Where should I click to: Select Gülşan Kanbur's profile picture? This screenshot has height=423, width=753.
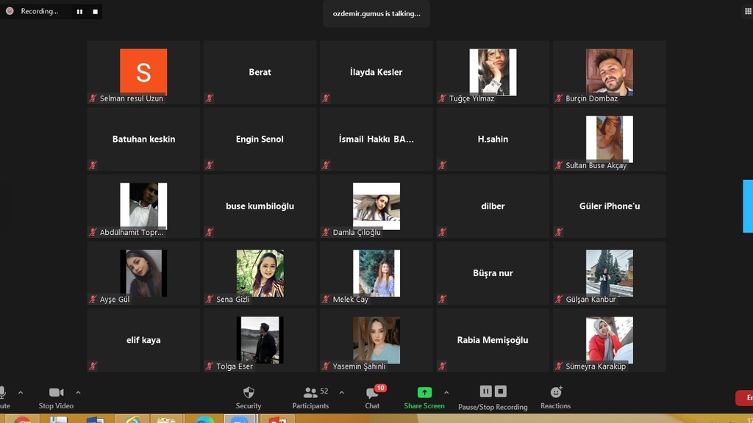[x=610, y=272]
